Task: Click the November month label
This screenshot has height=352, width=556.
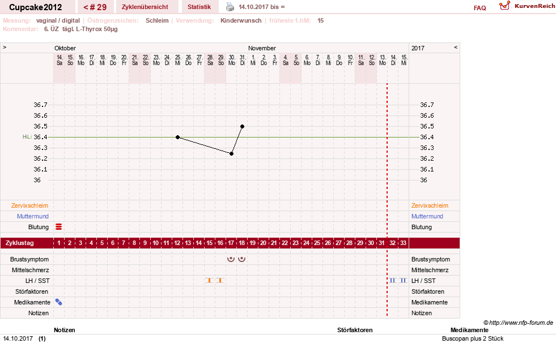Action: (x=262, y=48)
